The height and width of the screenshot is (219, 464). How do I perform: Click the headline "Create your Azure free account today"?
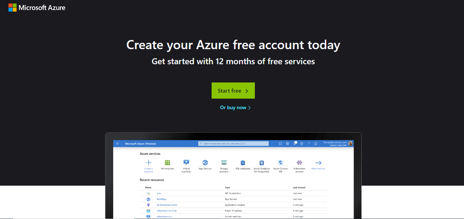[x=233, y=45]
